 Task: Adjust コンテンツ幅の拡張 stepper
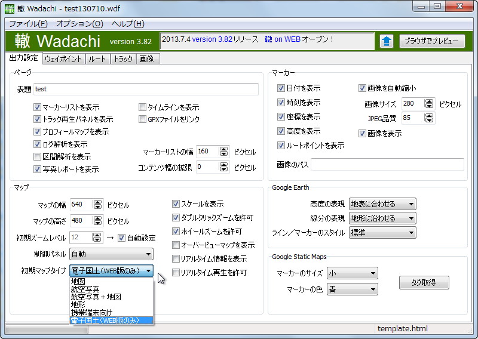pyautogui.click(x=223, y=167)
